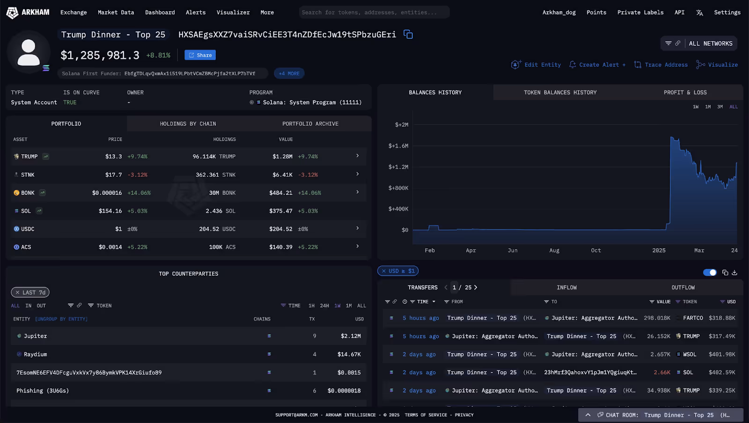
Task: Open Create Alert with the bell icon
Action: [572, 65]
